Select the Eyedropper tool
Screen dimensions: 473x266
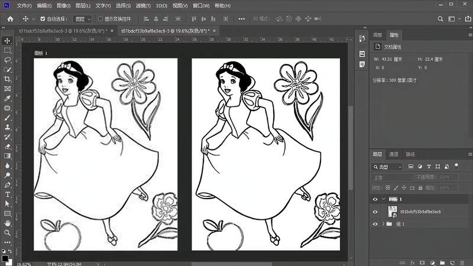[8, 98]
